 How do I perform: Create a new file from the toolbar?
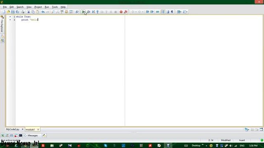click(x=4, y=12)
